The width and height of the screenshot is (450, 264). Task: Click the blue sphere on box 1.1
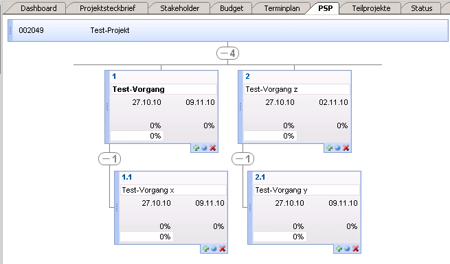tap(214, 248)
